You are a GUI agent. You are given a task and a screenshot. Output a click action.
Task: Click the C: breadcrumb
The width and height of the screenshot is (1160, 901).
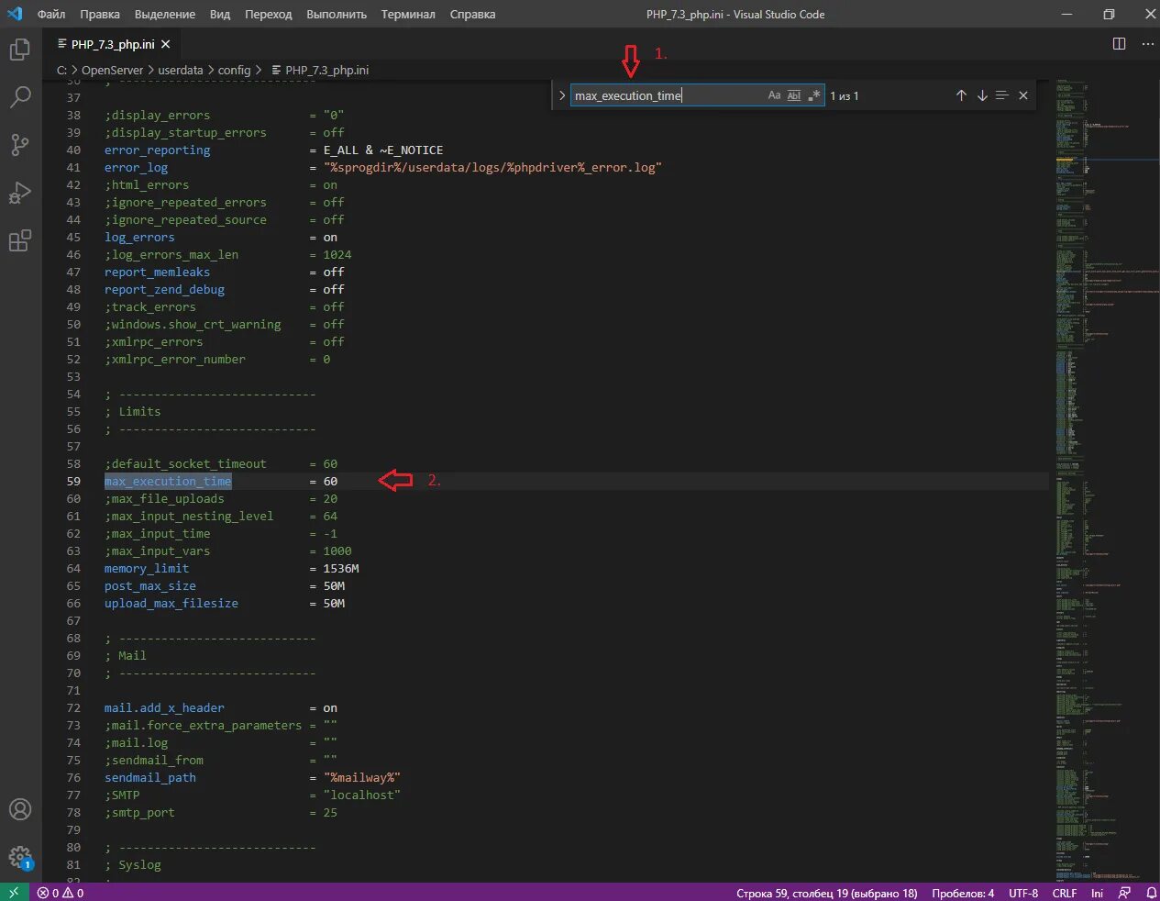click(x=61, y=70)
